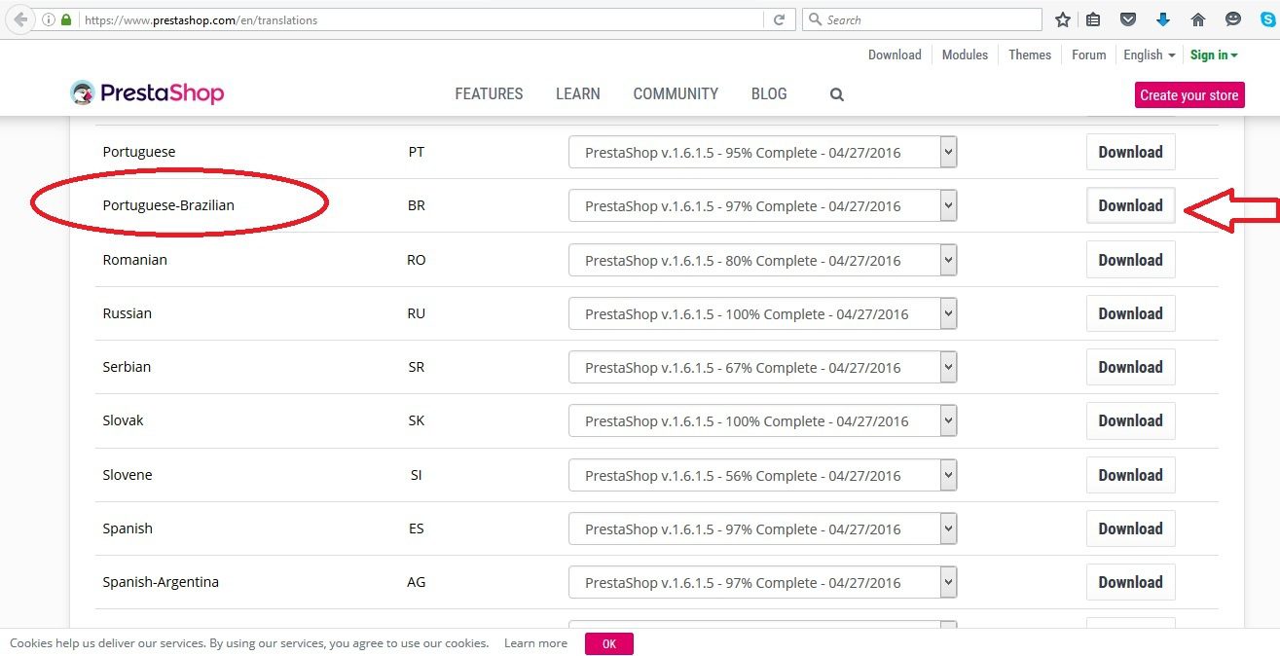The image size is (1280, 656).
Task: Download the Spanish-Argentina translation
Action: click(1130, 582)
